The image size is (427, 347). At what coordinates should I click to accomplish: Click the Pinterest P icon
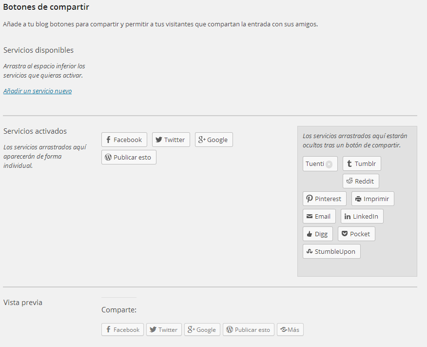pyautogui.click(x=310, y=199)
